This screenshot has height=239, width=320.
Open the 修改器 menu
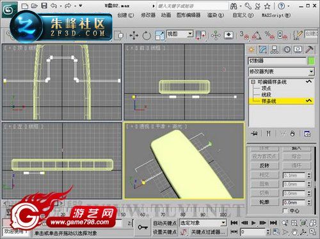point(148,15)
